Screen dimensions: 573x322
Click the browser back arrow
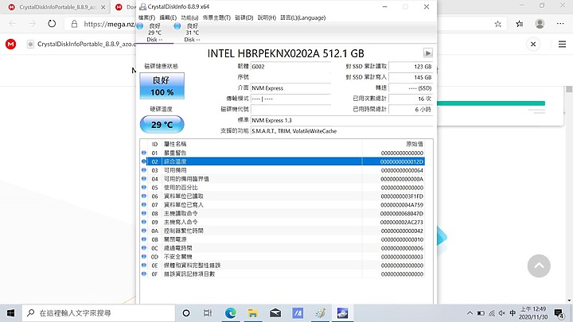(x=13, y=24)
